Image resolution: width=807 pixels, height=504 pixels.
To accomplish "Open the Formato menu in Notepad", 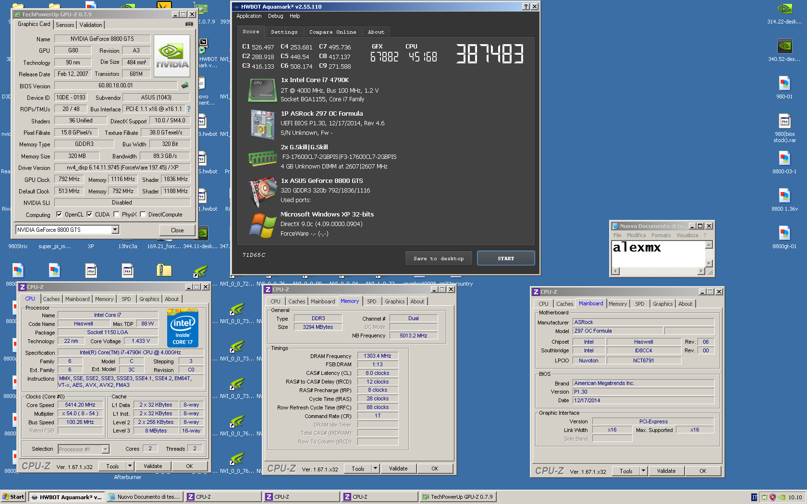I will [x=661, y=235].
